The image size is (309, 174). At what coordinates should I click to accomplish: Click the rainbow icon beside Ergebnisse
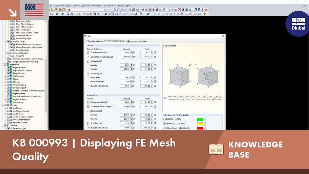click(x=8, y=65)
